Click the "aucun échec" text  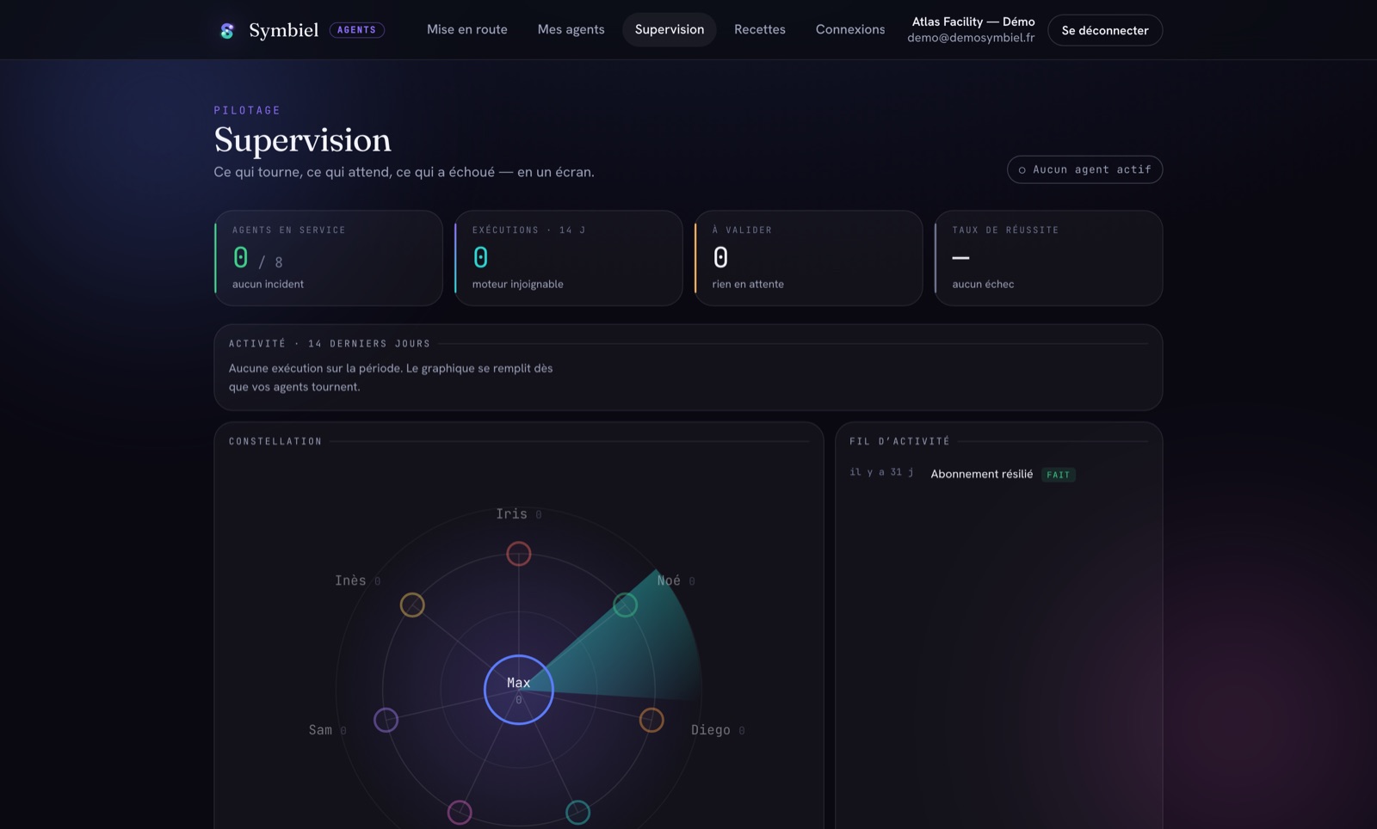(x=983, y=284)
